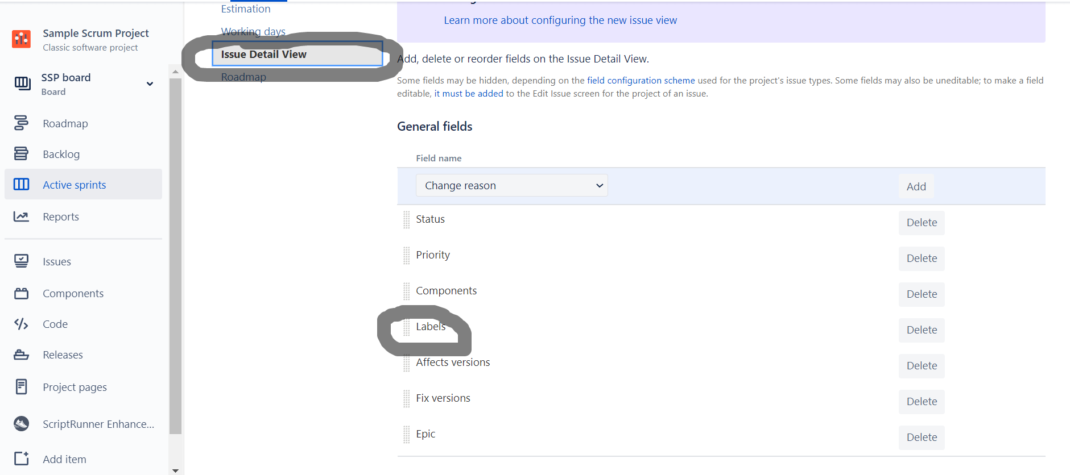The image size is (1070, 475).
Task: Click the Sample Scrum Project avatar icon
Action: pos(22,39)
